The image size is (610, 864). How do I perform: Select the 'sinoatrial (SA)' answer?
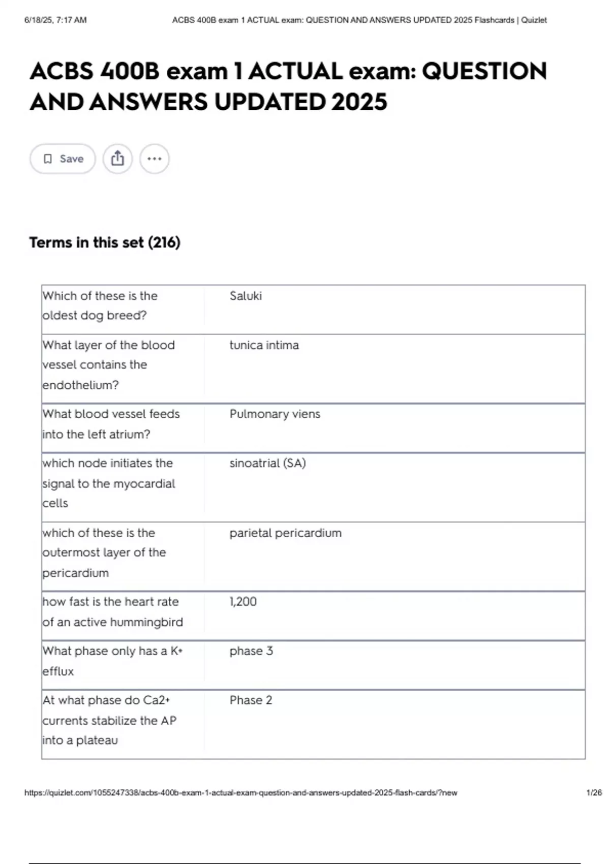[268, 463]
